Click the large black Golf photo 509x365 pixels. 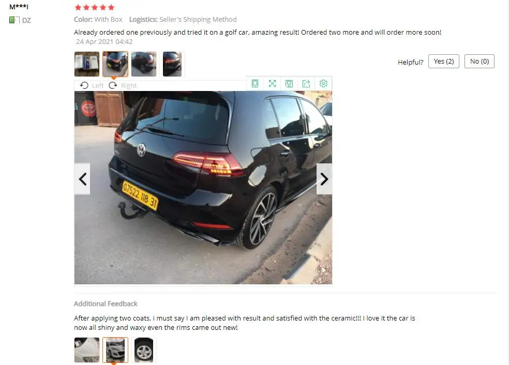203,188
